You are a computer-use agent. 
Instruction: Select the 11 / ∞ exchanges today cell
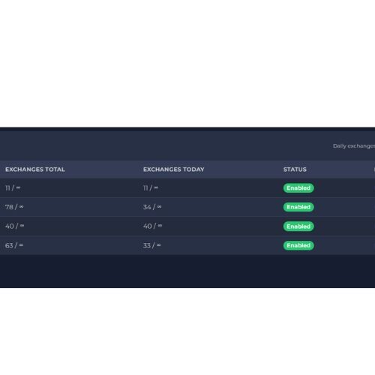click(x=151, y=188)
